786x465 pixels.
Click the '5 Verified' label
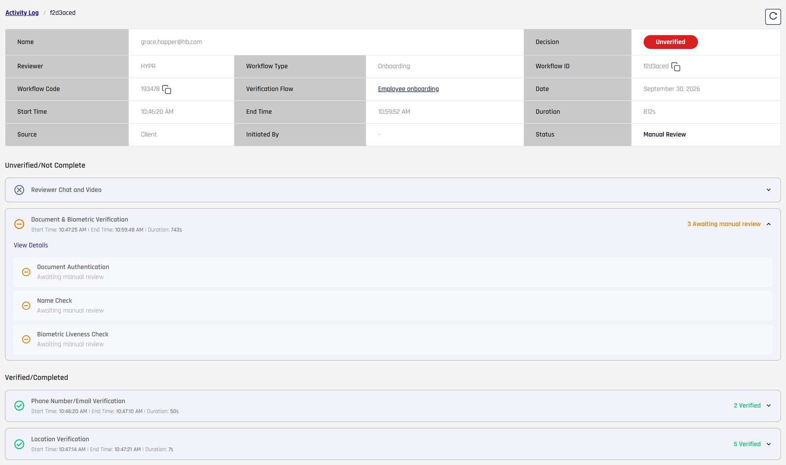[x=747, y=444]
